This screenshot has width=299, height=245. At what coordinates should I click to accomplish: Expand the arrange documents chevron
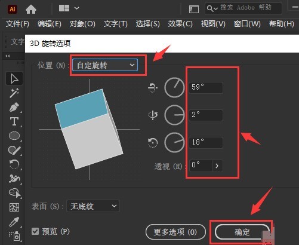(x=76, y=8)
